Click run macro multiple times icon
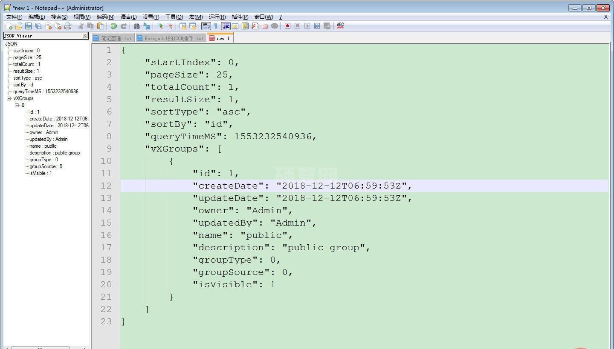The image size is (614, 349). pyautogui.click(x=317, y=26)
